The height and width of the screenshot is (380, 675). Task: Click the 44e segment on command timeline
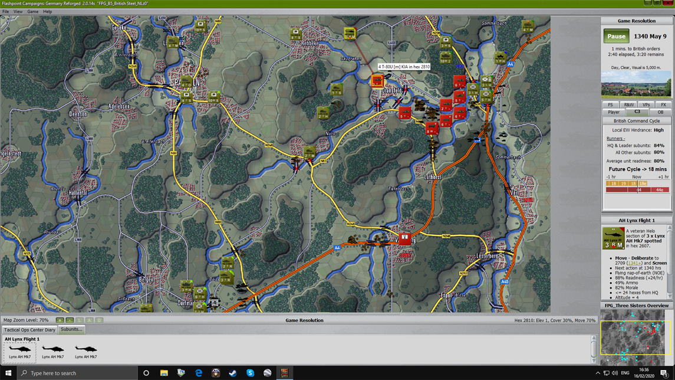click(x=660, y=189)
